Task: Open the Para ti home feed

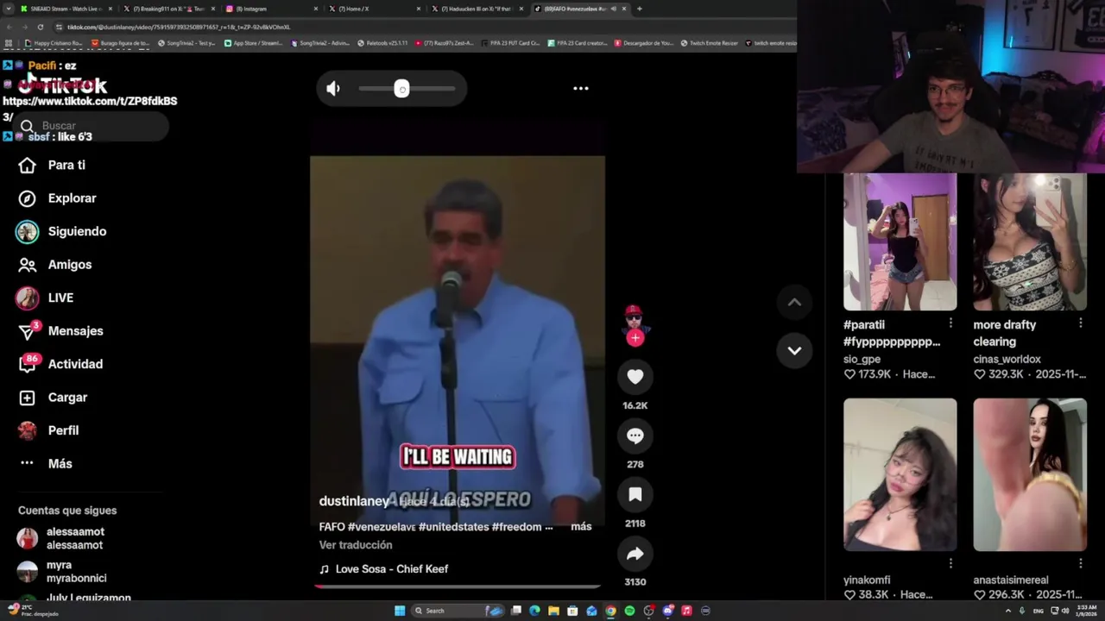Action: point(54,165)
